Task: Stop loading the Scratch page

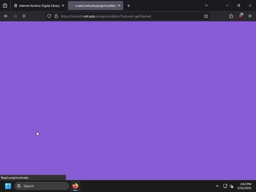Action: [x=24, y=16]
